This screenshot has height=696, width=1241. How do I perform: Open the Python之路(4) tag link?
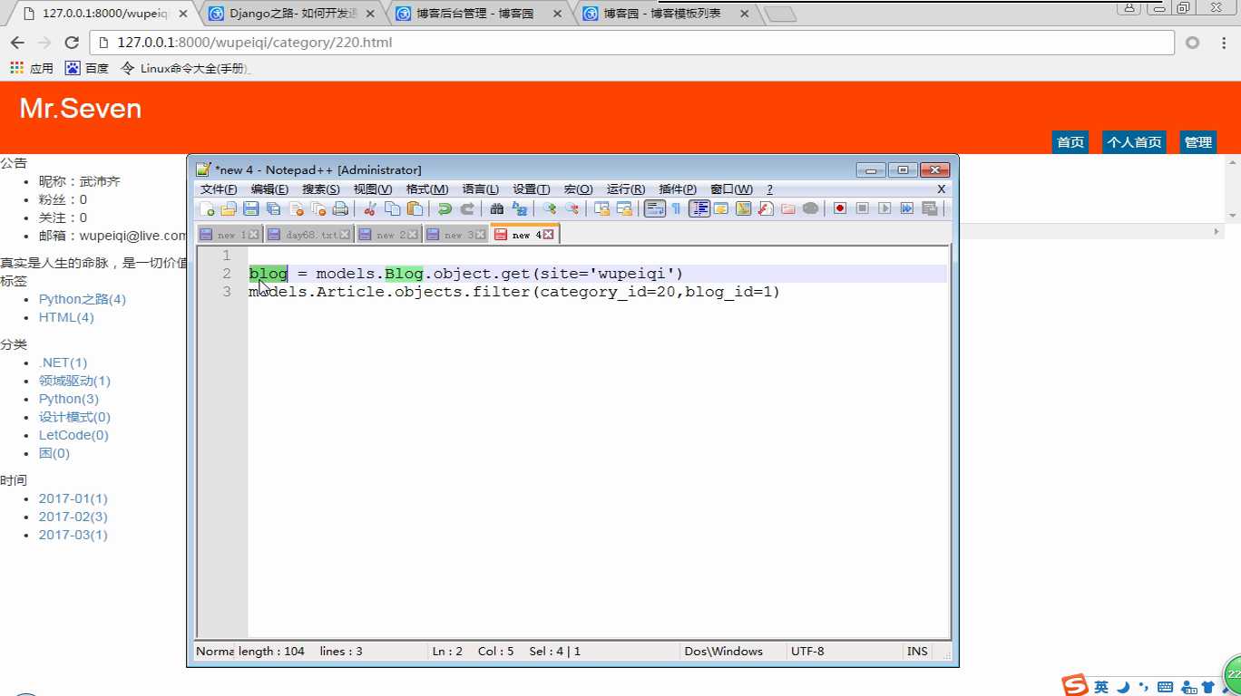83,299
